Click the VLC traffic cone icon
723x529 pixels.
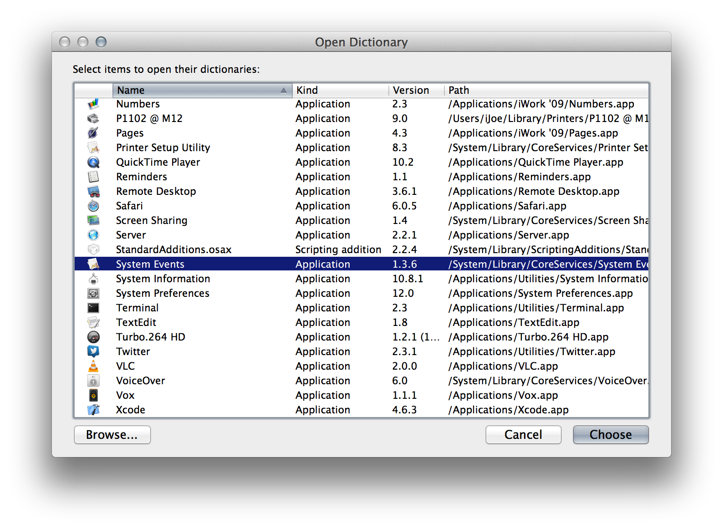93,366
